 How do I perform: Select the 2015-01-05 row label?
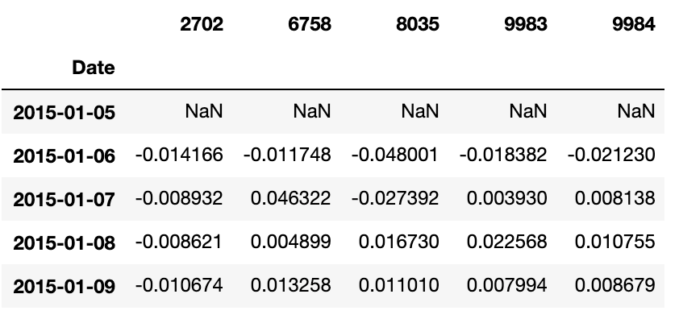[64, 113]
